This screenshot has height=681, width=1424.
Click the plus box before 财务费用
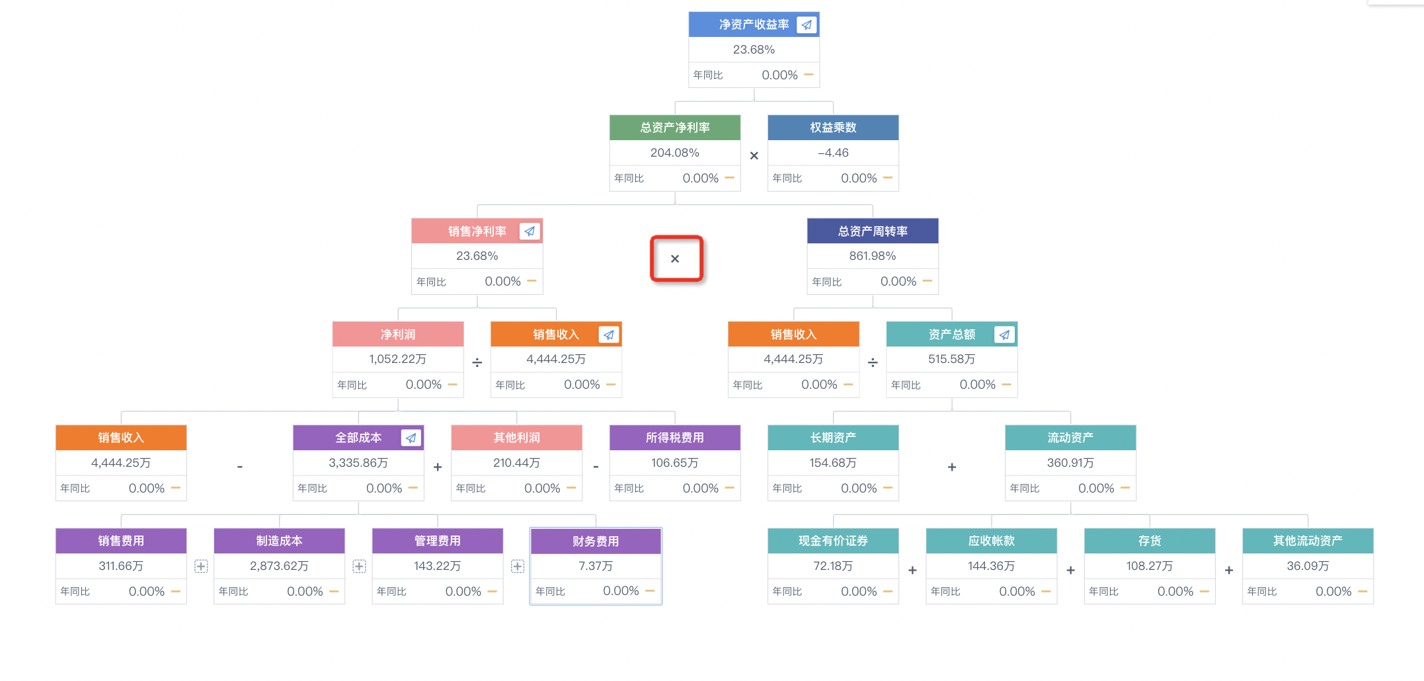pos(518,566)
